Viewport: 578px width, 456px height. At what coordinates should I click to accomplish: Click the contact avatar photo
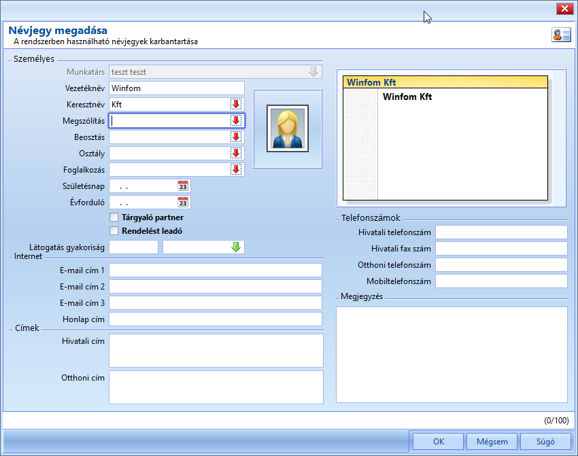(288, 128)
